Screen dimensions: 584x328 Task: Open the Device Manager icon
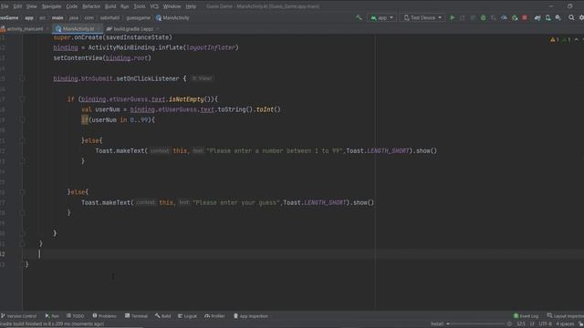pyautogui.click(x=547, y=17)
